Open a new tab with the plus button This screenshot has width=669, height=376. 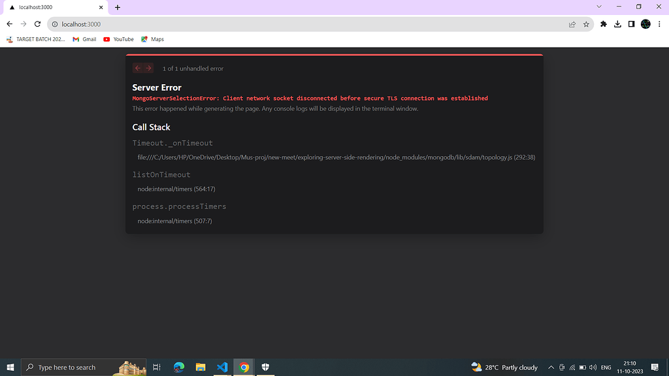pos(118,7)
